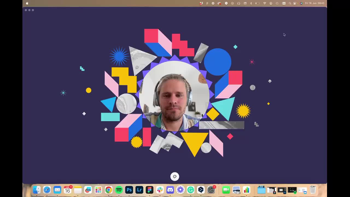Open Control Center in the menu bar

[x=295, y=3]
